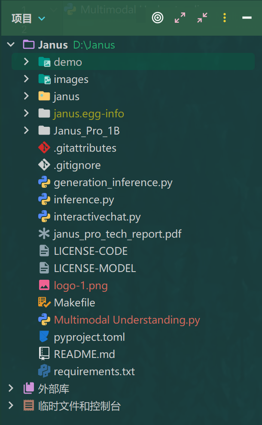Expand the 临时文件和控制台 scratches node
The height and width of the screenshot is (425, 262).
coord(11,406)
